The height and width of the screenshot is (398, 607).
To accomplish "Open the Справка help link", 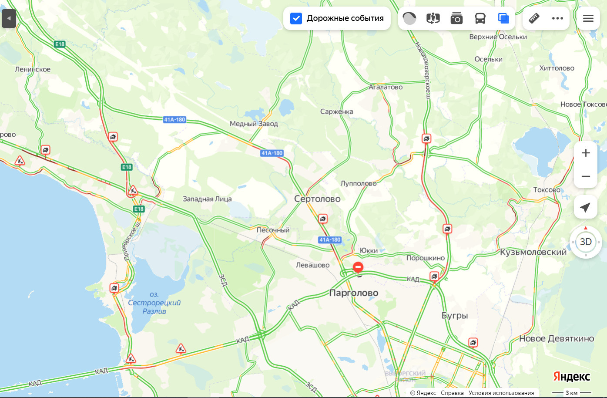I will (452, 393).
